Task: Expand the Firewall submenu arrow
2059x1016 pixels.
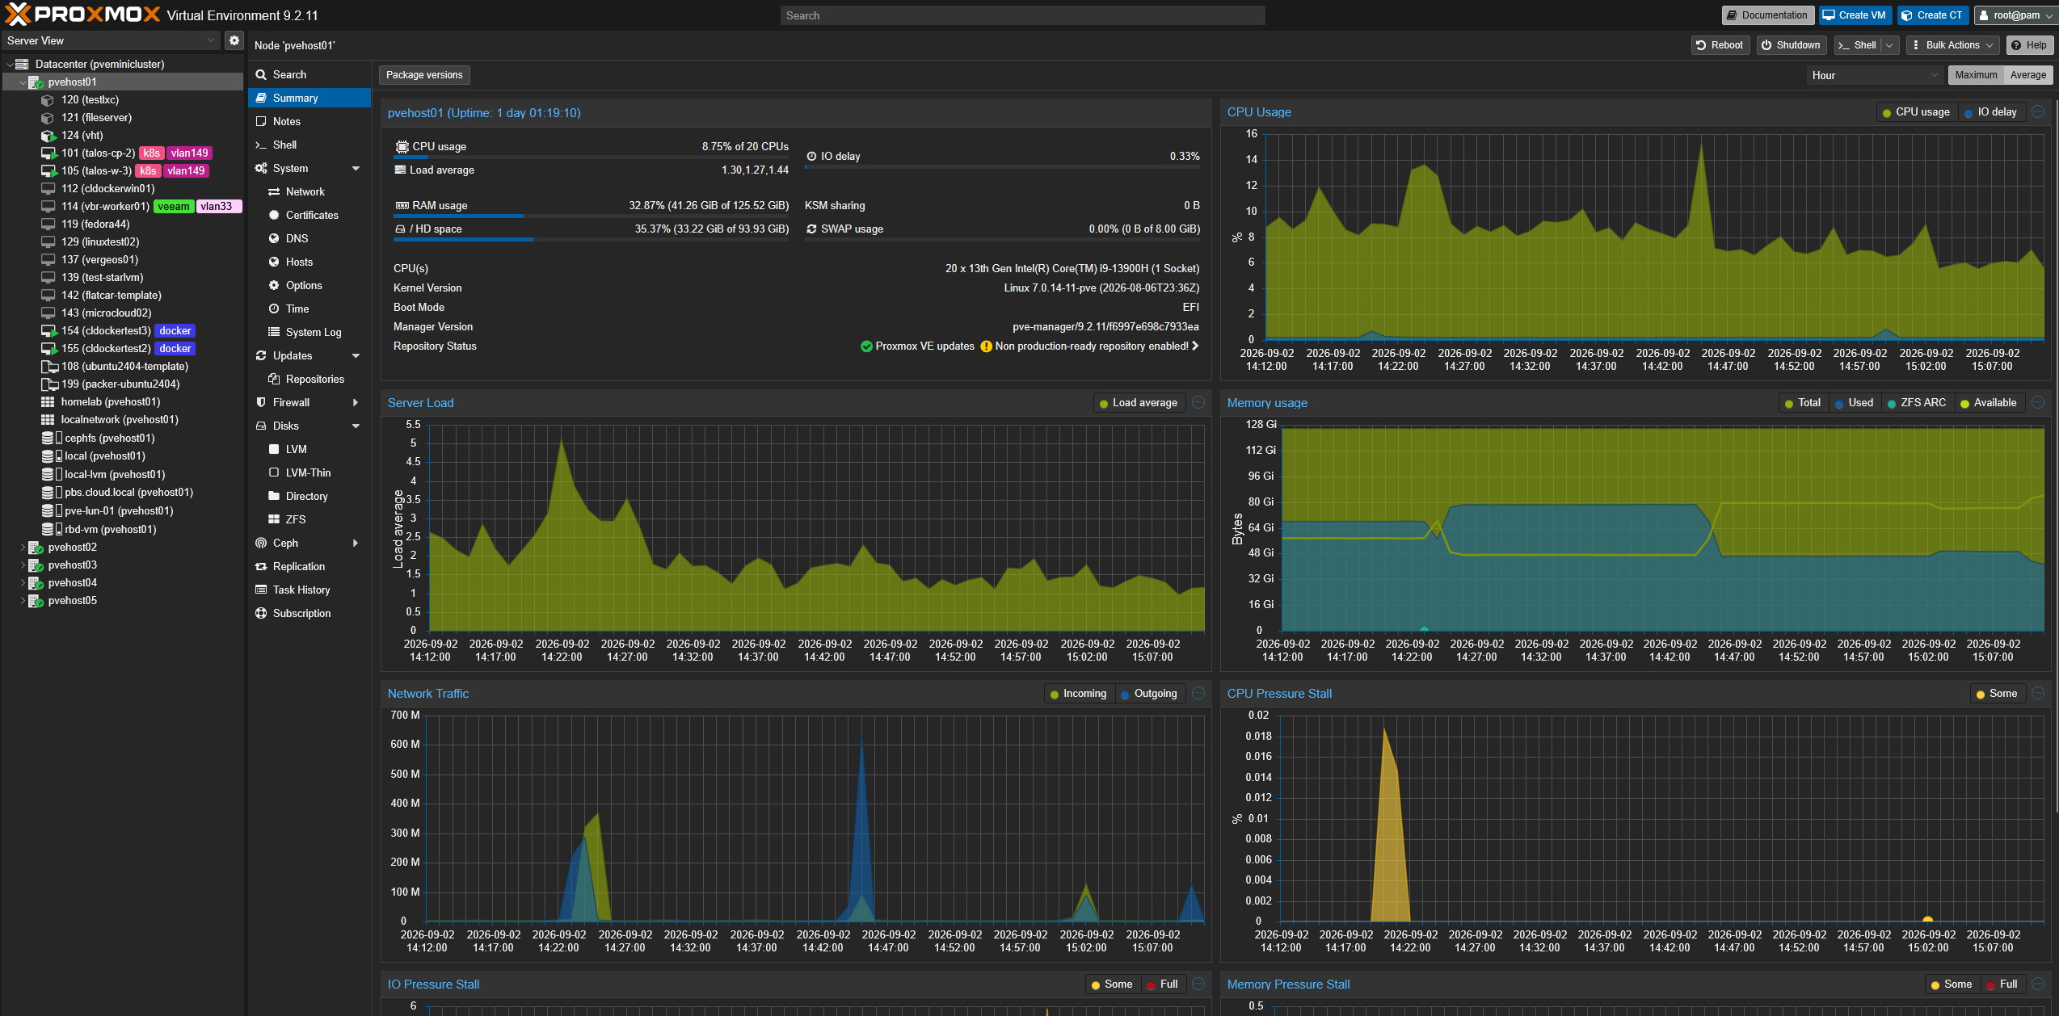Action: (x=356, y=402)
